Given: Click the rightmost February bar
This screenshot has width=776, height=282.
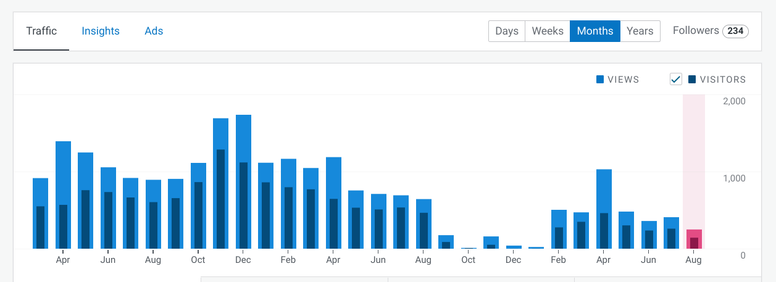Looking at the screenshot, I should point(559,229).
